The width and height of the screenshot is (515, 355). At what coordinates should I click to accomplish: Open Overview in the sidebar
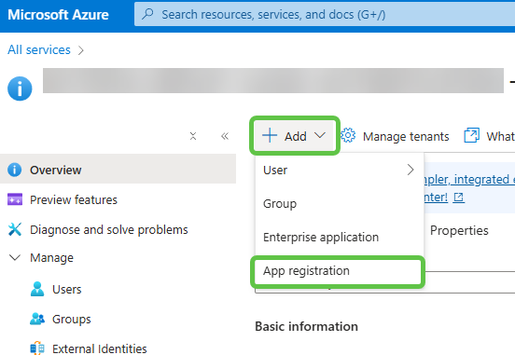pyautogui.click(x=118, y=169)
